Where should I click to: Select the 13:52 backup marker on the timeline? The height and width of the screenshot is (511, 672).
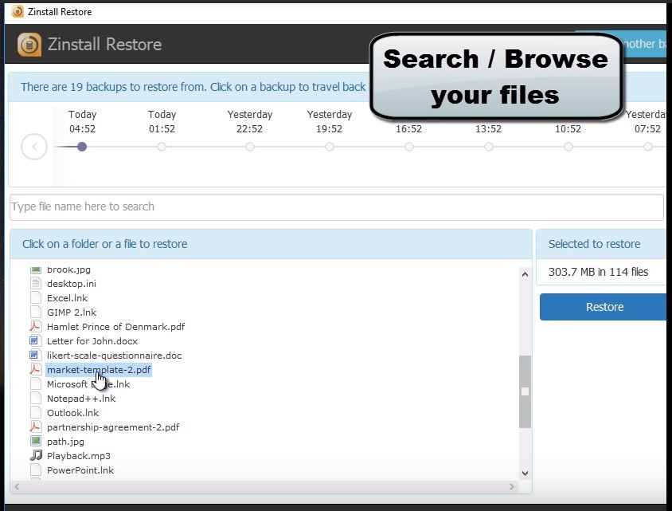(488, 147)
